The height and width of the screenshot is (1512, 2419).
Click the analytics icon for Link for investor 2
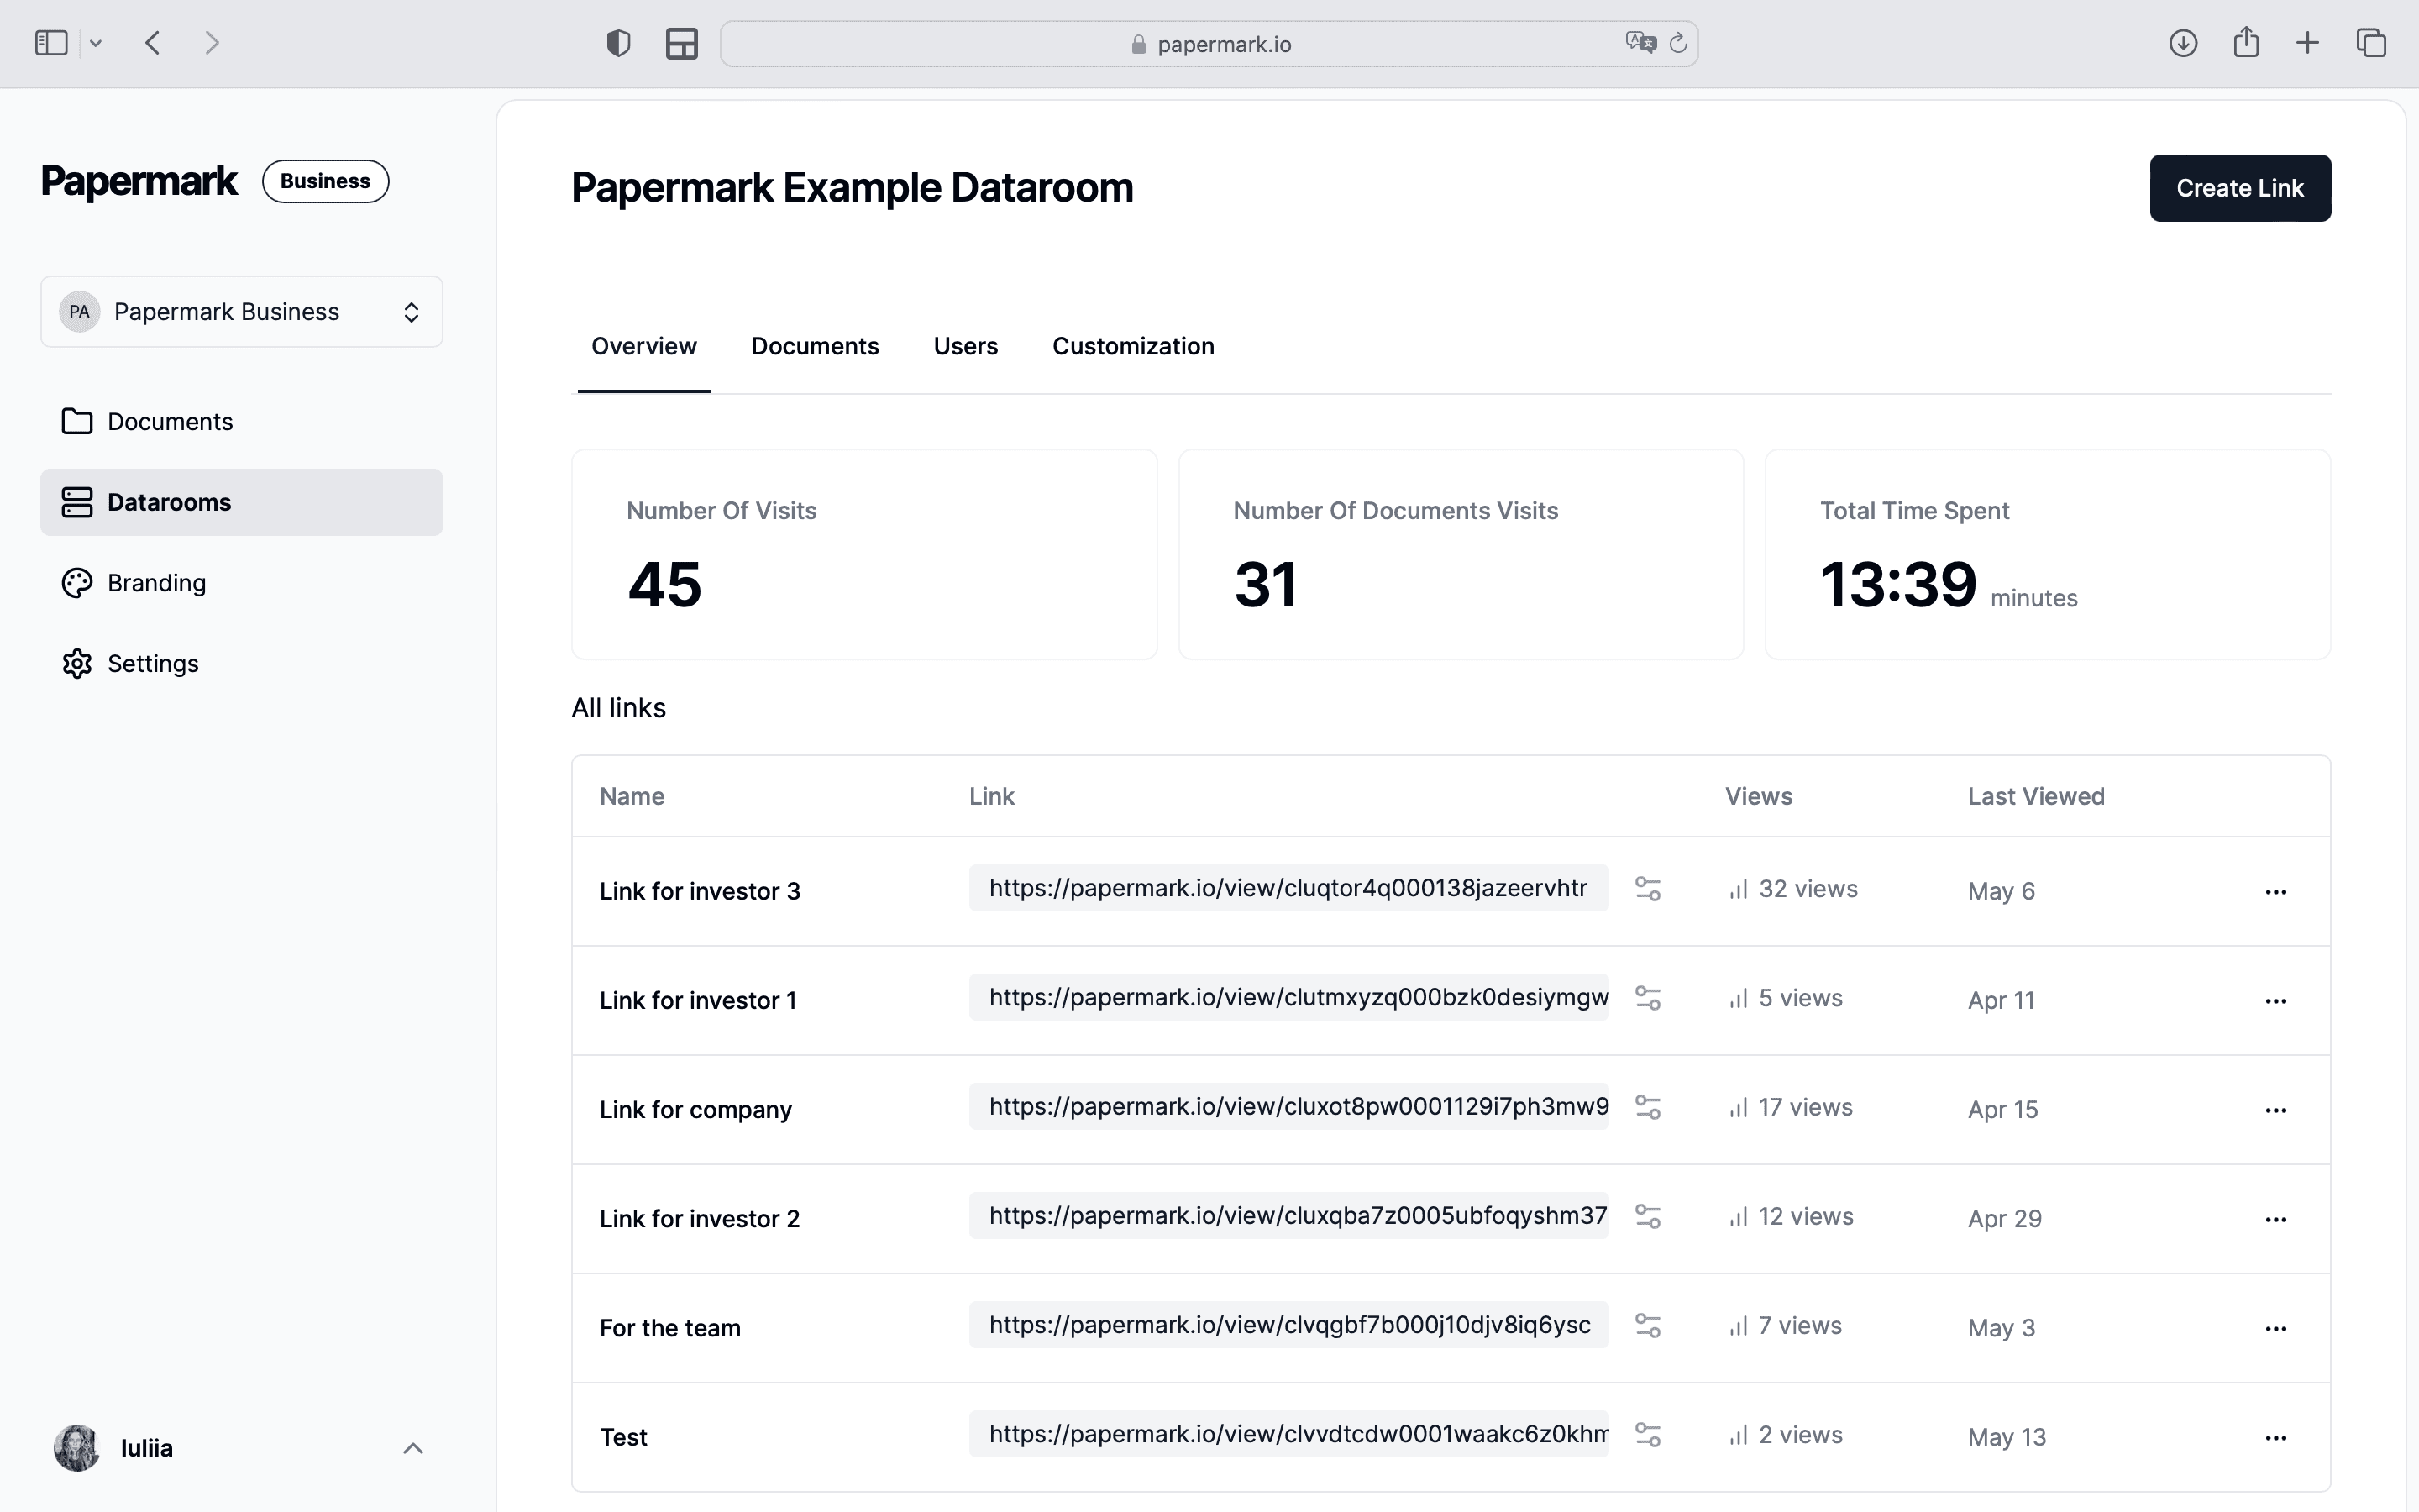(x=1734, y=1215)
